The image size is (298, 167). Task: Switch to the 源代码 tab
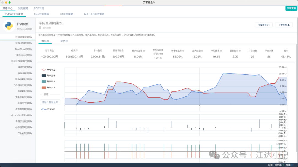coord(64,41)
